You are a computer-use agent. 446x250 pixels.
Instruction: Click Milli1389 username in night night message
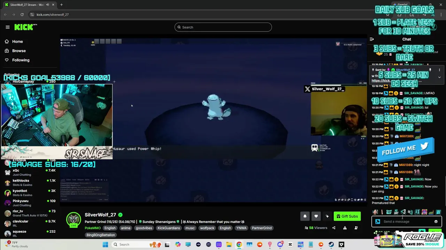pos(406,165)
